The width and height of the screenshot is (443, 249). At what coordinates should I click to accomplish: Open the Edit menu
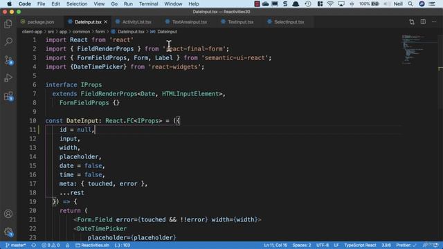pyautogui.click(x=55, y=4)
